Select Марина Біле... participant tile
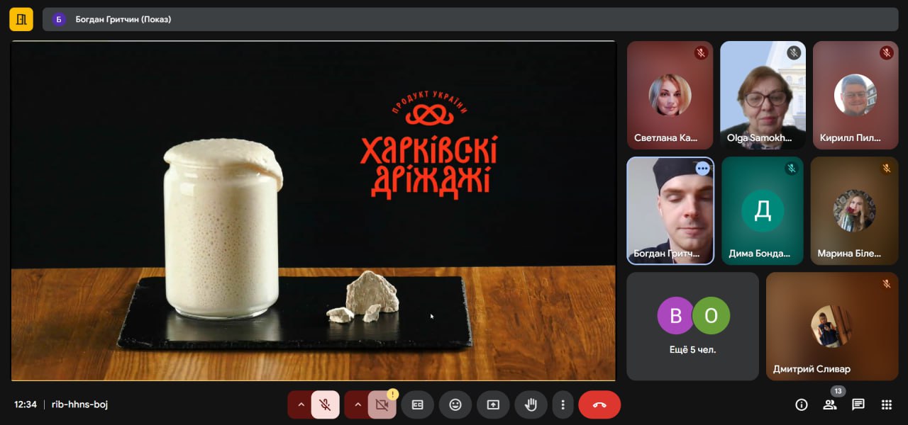 (x=856, y=211)
